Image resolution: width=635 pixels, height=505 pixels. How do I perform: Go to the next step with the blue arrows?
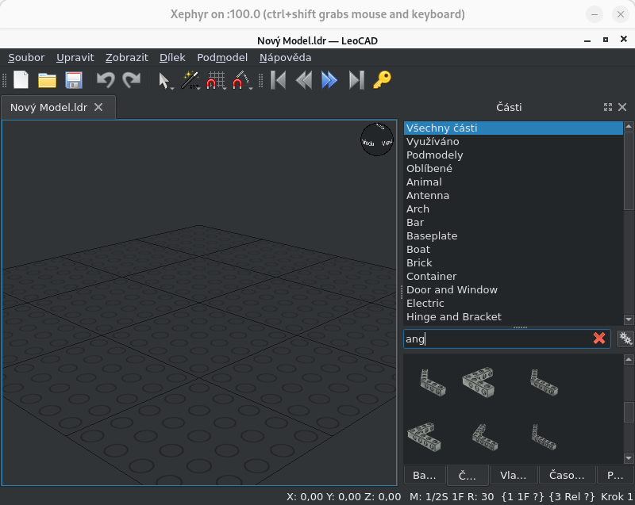[329, 80]
